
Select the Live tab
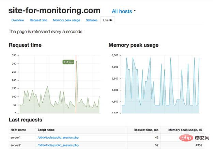pyautogui.click(x=108, y=20)
